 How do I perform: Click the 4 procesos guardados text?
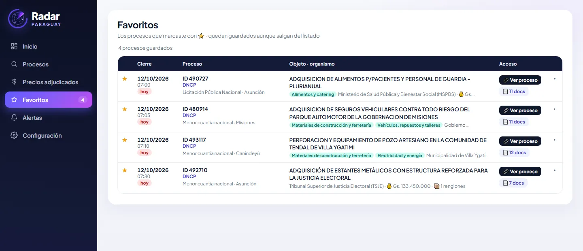[145, 48]
